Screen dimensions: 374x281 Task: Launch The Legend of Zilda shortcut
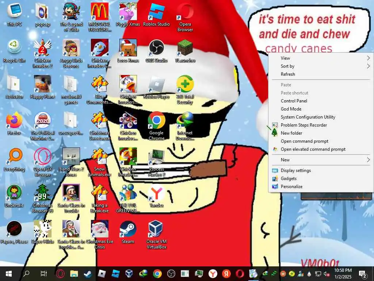click(x=71, y=17)
